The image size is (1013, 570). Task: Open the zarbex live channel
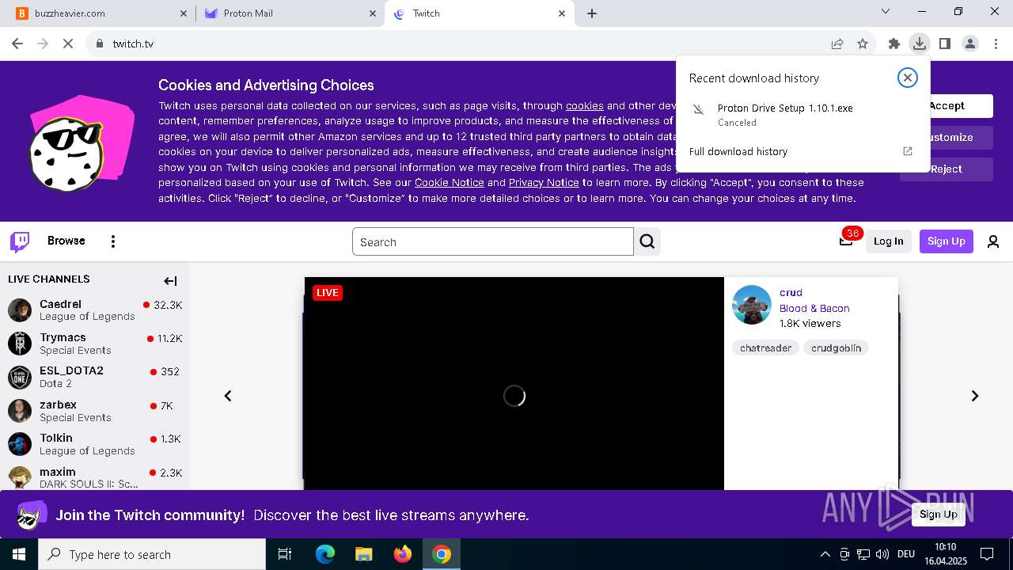point(95,411)
